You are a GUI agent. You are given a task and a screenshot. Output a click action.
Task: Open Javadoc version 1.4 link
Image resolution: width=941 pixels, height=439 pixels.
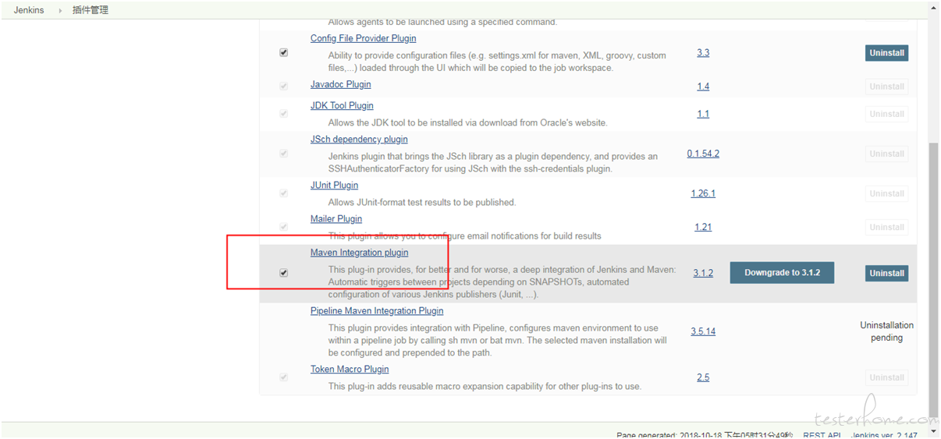click(703, 87)
